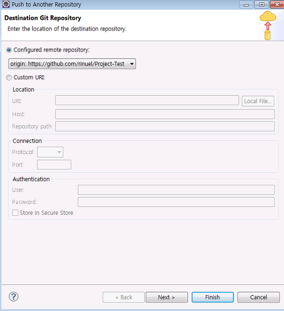Click into the Repository path field
Image resolution: width=284 pixels, height=311 pixels.
(x=165, y=126)
